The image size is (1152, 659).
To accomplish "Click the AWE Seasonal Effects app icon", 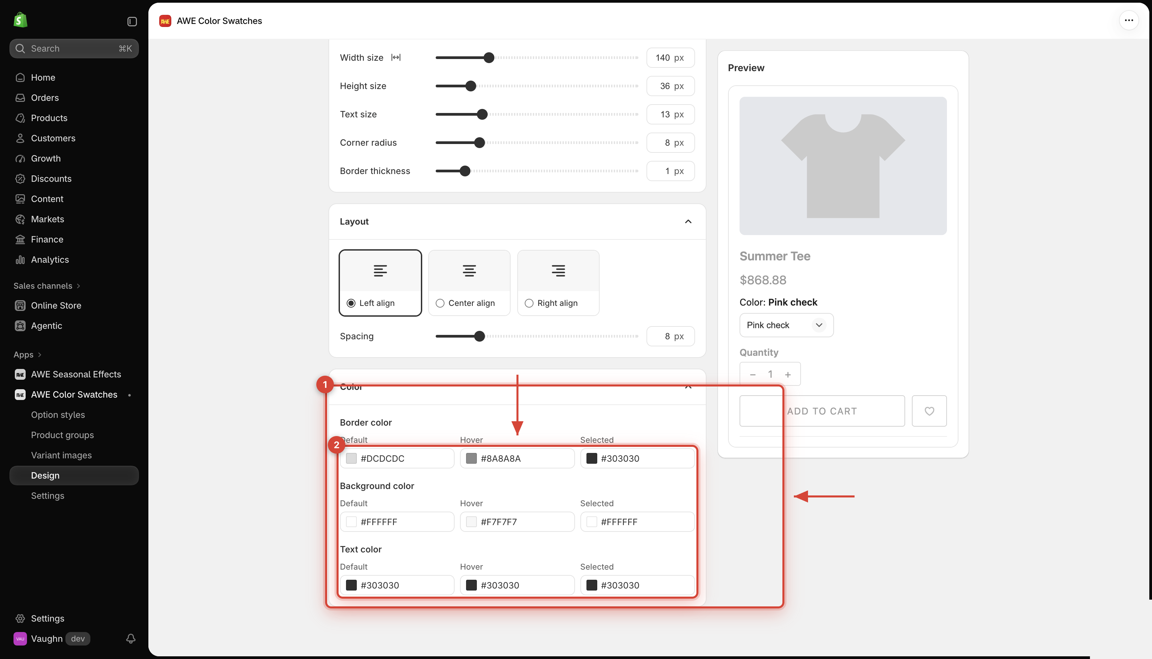I will point(20,374).
